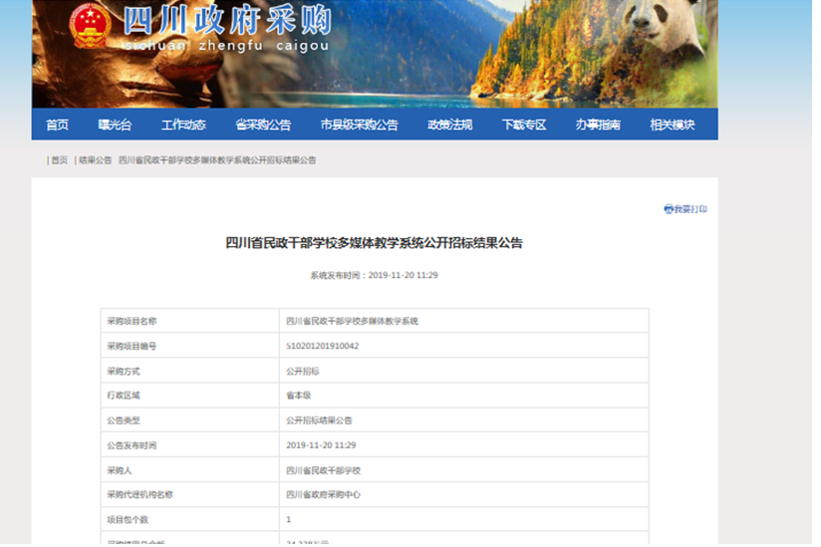Open the 首页 tab in blue navigation bar

click(x=57, y=125)
